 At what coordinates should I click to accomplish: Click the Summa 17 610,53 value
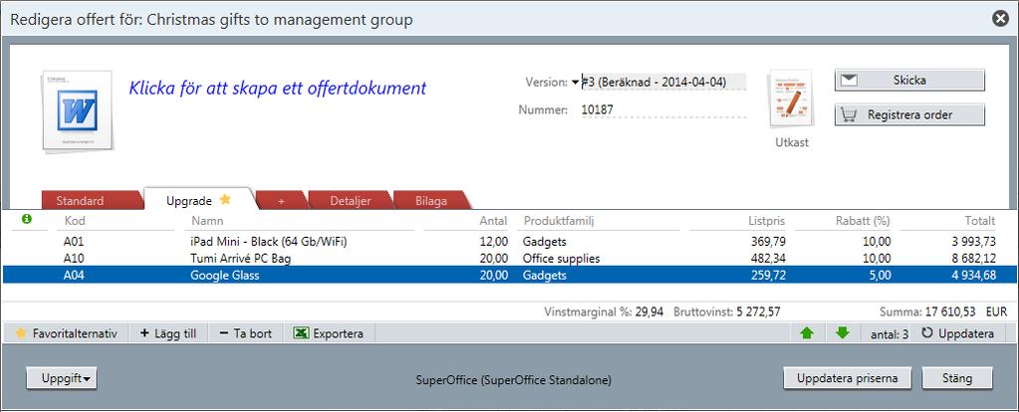pos(949,312)
